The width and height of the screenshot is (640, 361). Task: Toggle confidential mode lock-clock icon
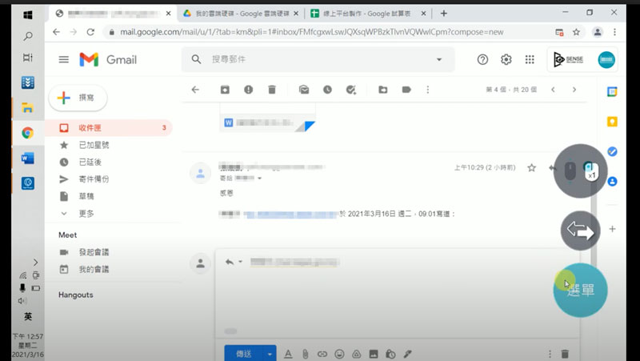390,354
